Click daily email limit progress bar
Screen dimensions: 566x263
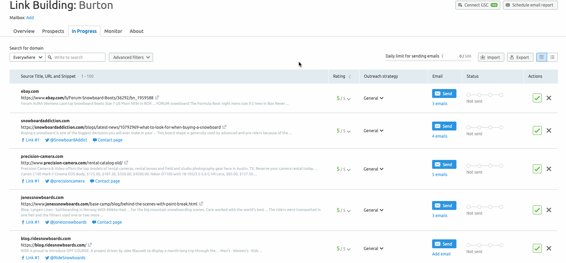tap(428, 61)
